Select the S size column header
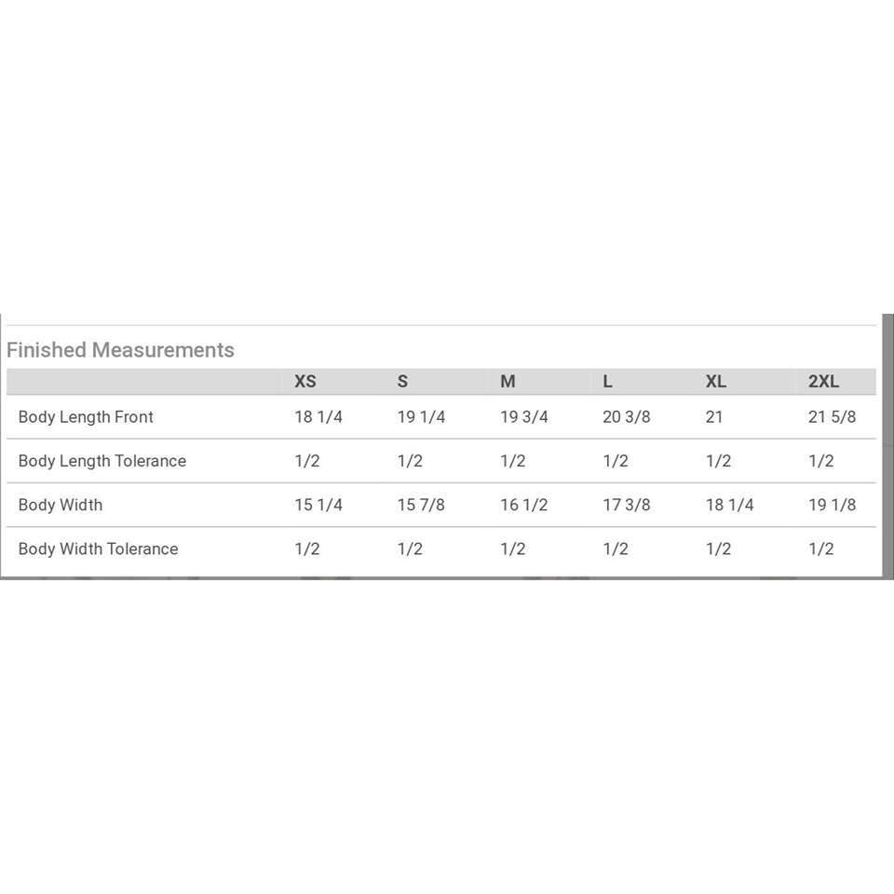The image size is (894, 894). click(402, 381)
